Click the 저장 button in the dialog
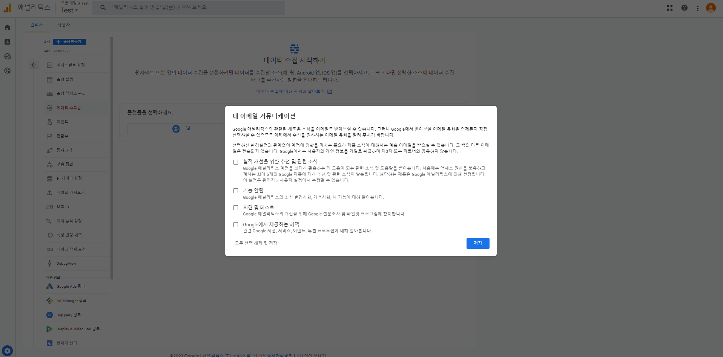 [478, 243]
